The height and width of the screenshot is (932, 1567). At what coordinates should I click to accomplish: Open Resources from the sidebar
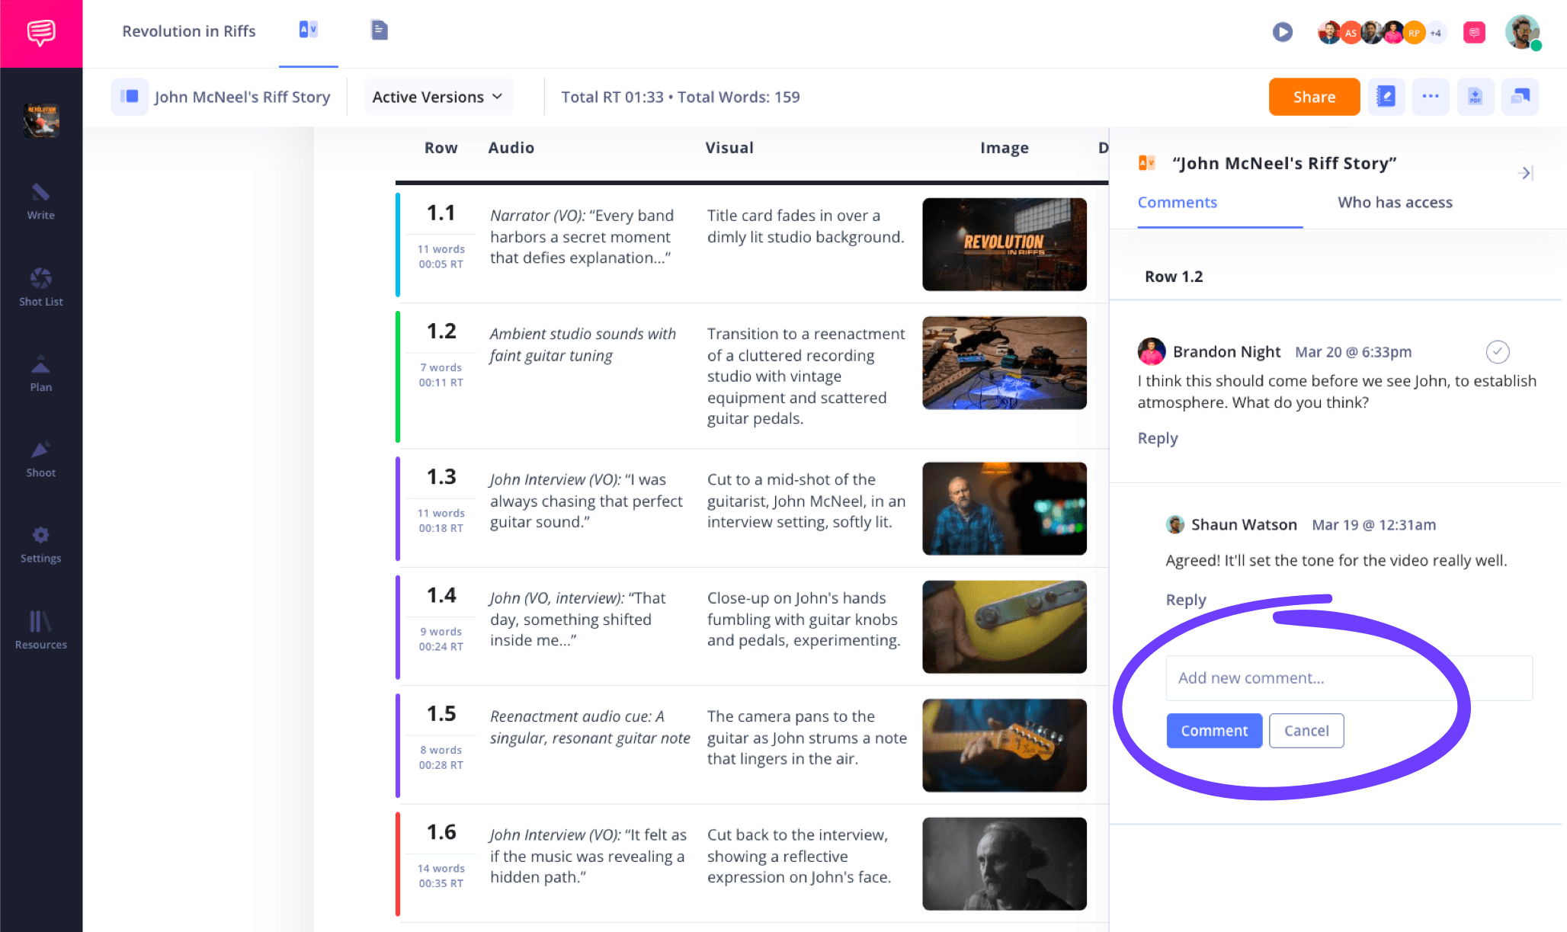[40, 631]
